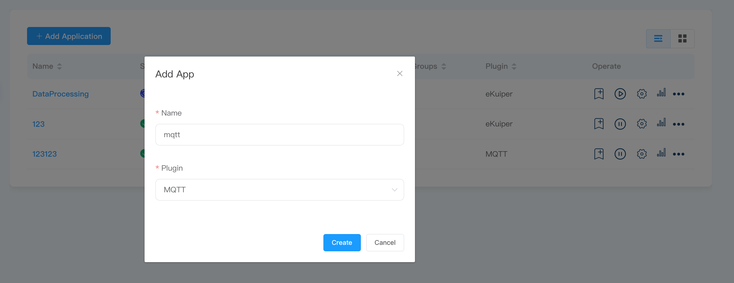Screen dimensions: 734x283
Task: Start the DataProcessing application with play icon
Action: pyautogui.click(x=620, y=94)
